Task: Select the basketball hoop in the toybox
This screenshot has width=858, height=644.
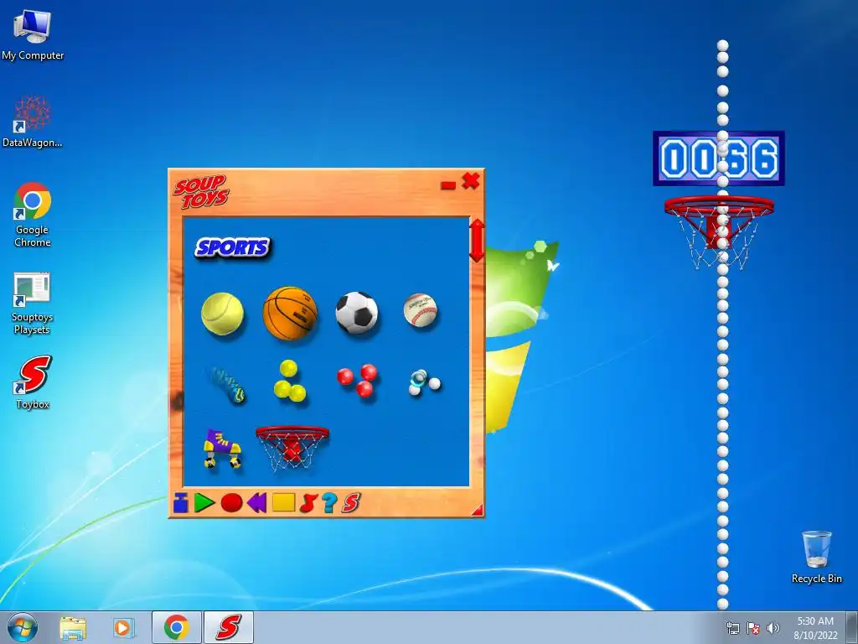Action: click(292, 448)
